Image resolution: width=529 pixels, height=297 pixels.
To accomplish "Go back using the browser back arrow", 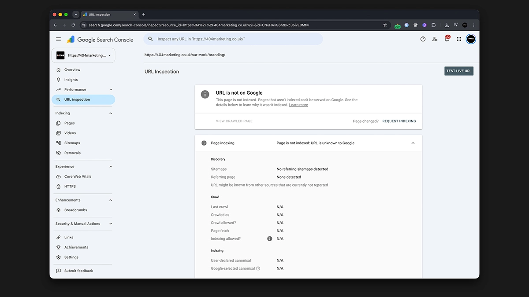I will pos(56,25).
